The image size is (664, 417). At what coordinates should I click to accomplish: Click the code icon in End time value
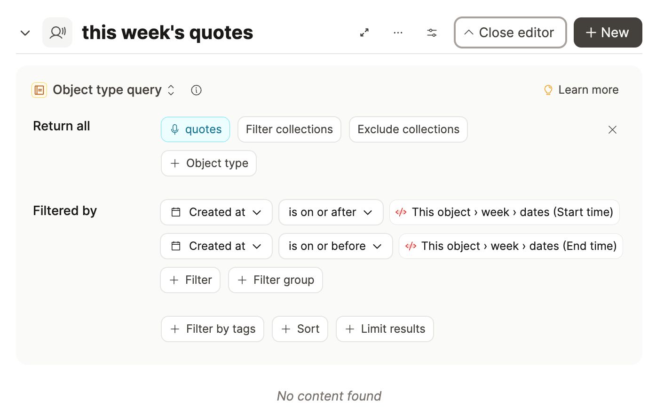pos(411,246)
